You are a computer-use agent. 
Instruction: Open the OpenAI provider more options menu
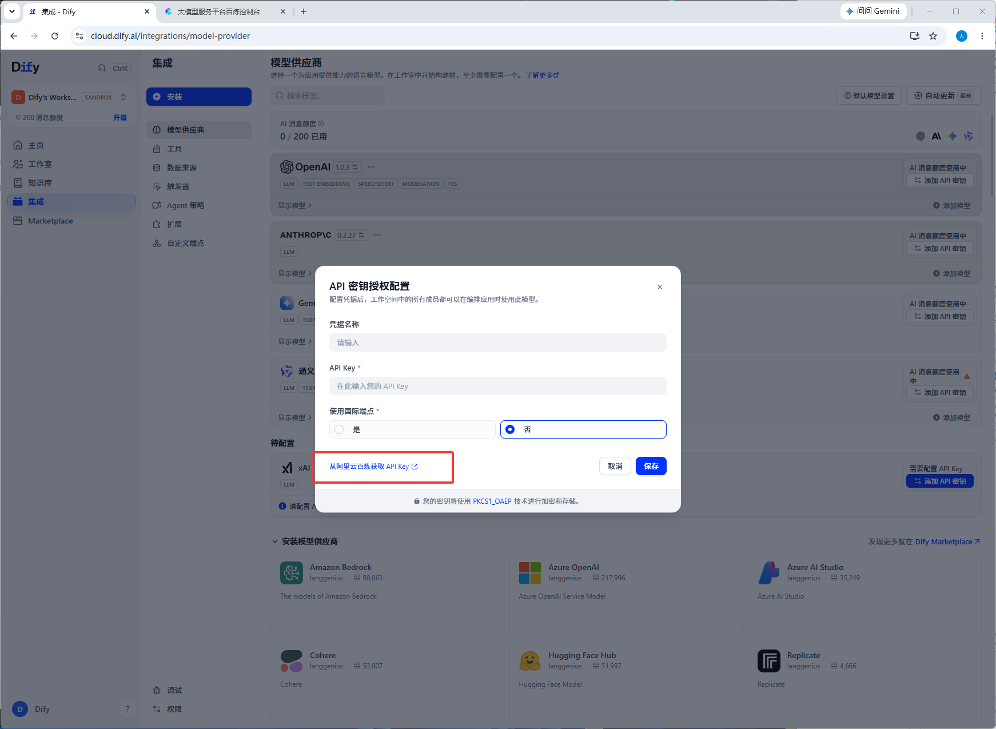pos(371,167)
